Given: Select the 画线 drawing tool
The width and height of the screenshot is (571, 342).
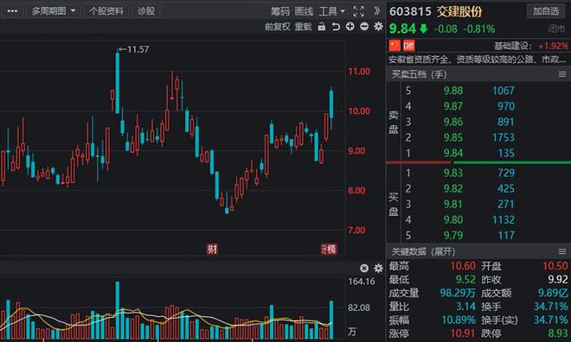Looking at the screenshot, I should tap(304, 11).
